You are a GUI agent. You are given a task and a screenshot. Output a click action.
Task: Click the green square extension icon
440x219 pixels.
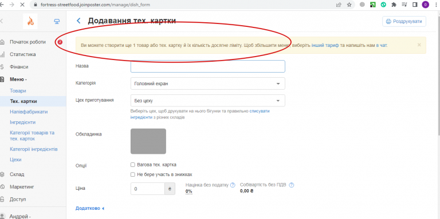[372, 5]
